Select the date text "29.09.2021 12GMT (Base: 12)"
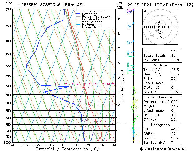The height and width of the screenshot is (151, 196). (160, 5)
